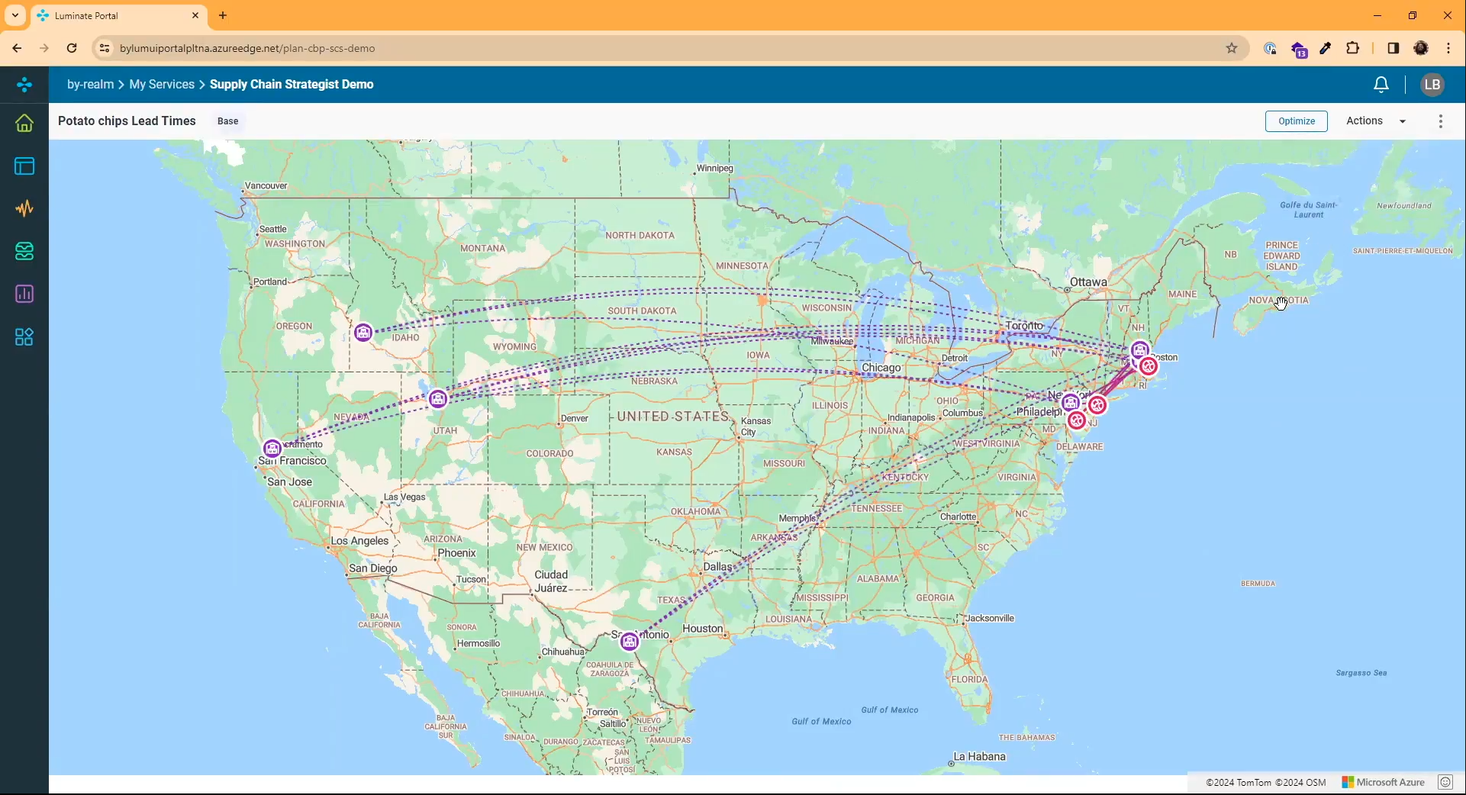
Task: Open the apps grid sidebar icon
Action: tap(24, 336)
